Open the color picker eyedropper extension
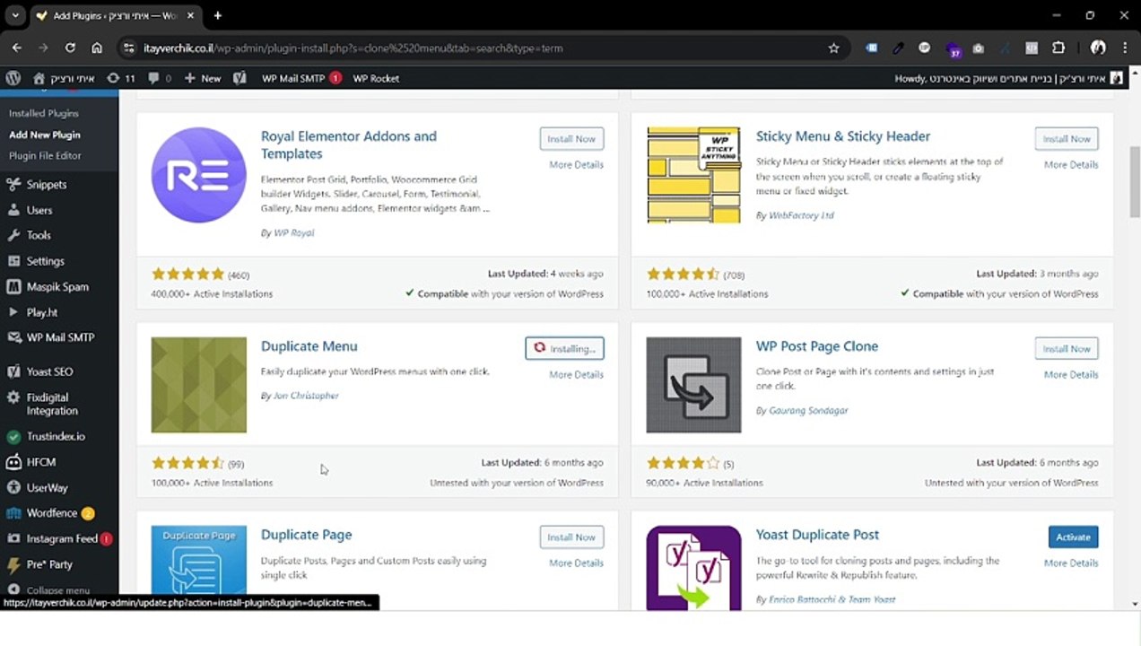This screenshot has height=646, width=1141. click(x=898, y=48)
